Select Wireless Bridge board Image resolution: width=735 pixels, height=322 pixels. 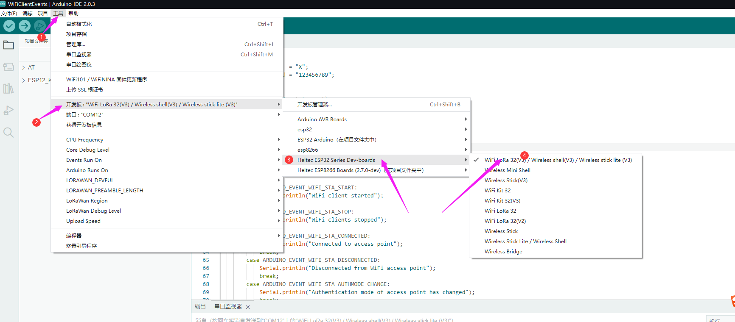(x=556, y=252)
